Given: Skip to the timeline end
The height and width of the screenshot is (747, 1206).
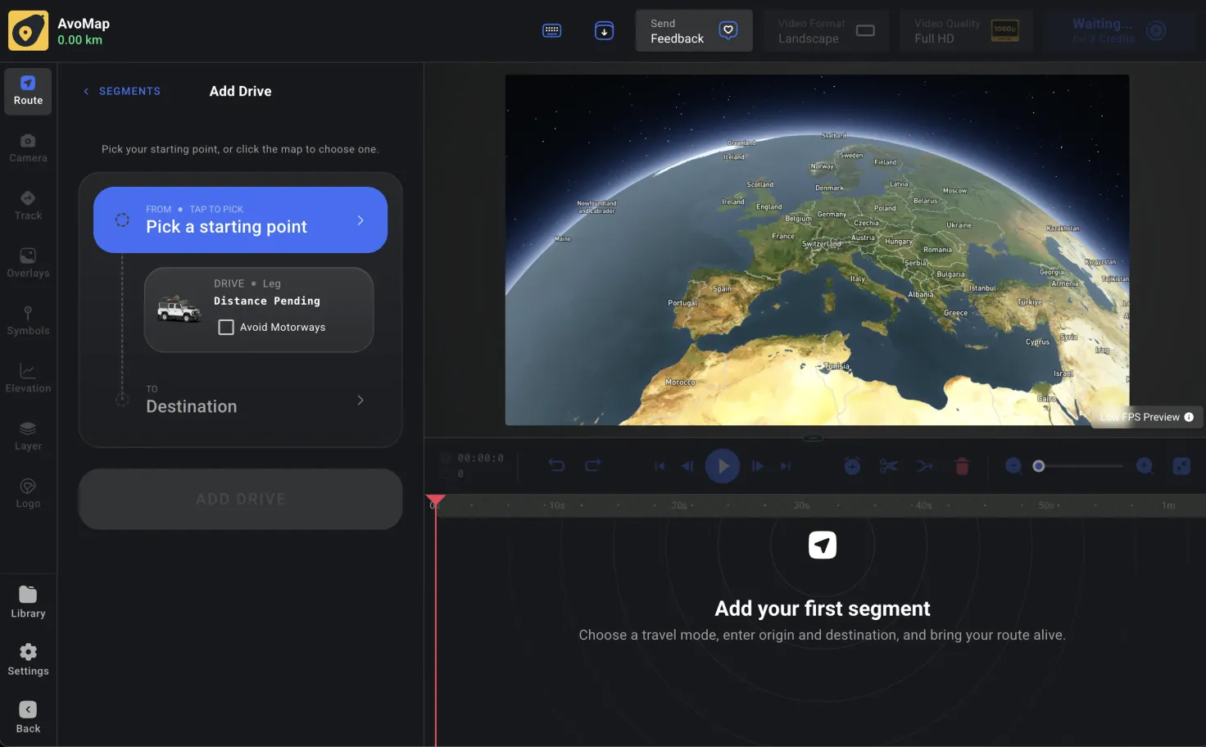Looking at the screenshot, I should [x=786, y=466].
